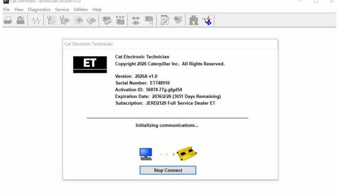Open the Status Tool waveform icon
Screen dimensions: 349x193
click(36, 21)
